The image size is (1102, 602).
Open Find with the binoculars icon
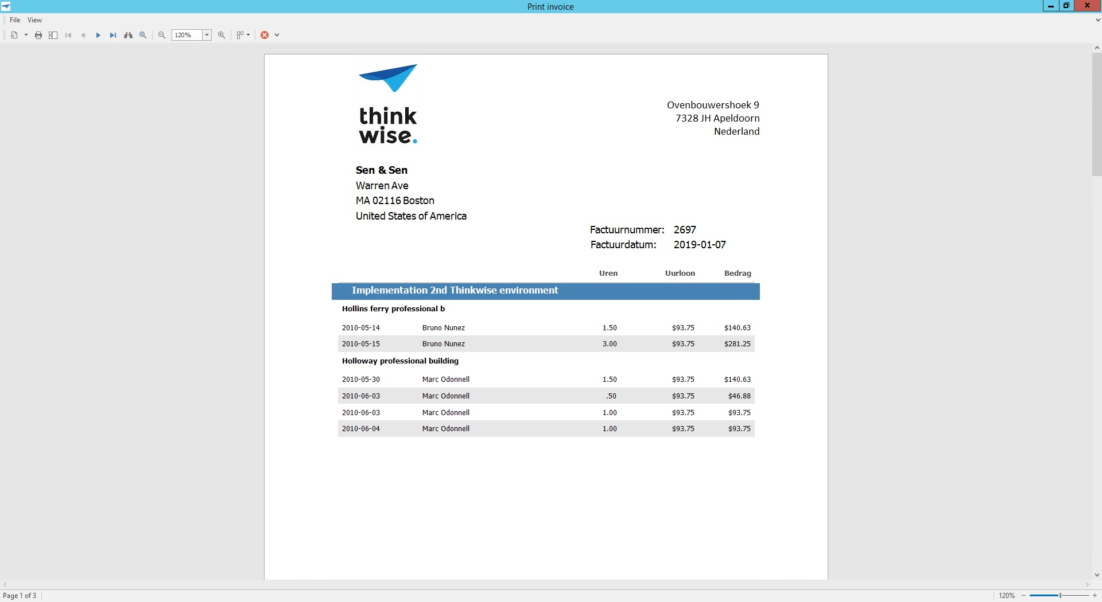128,35
